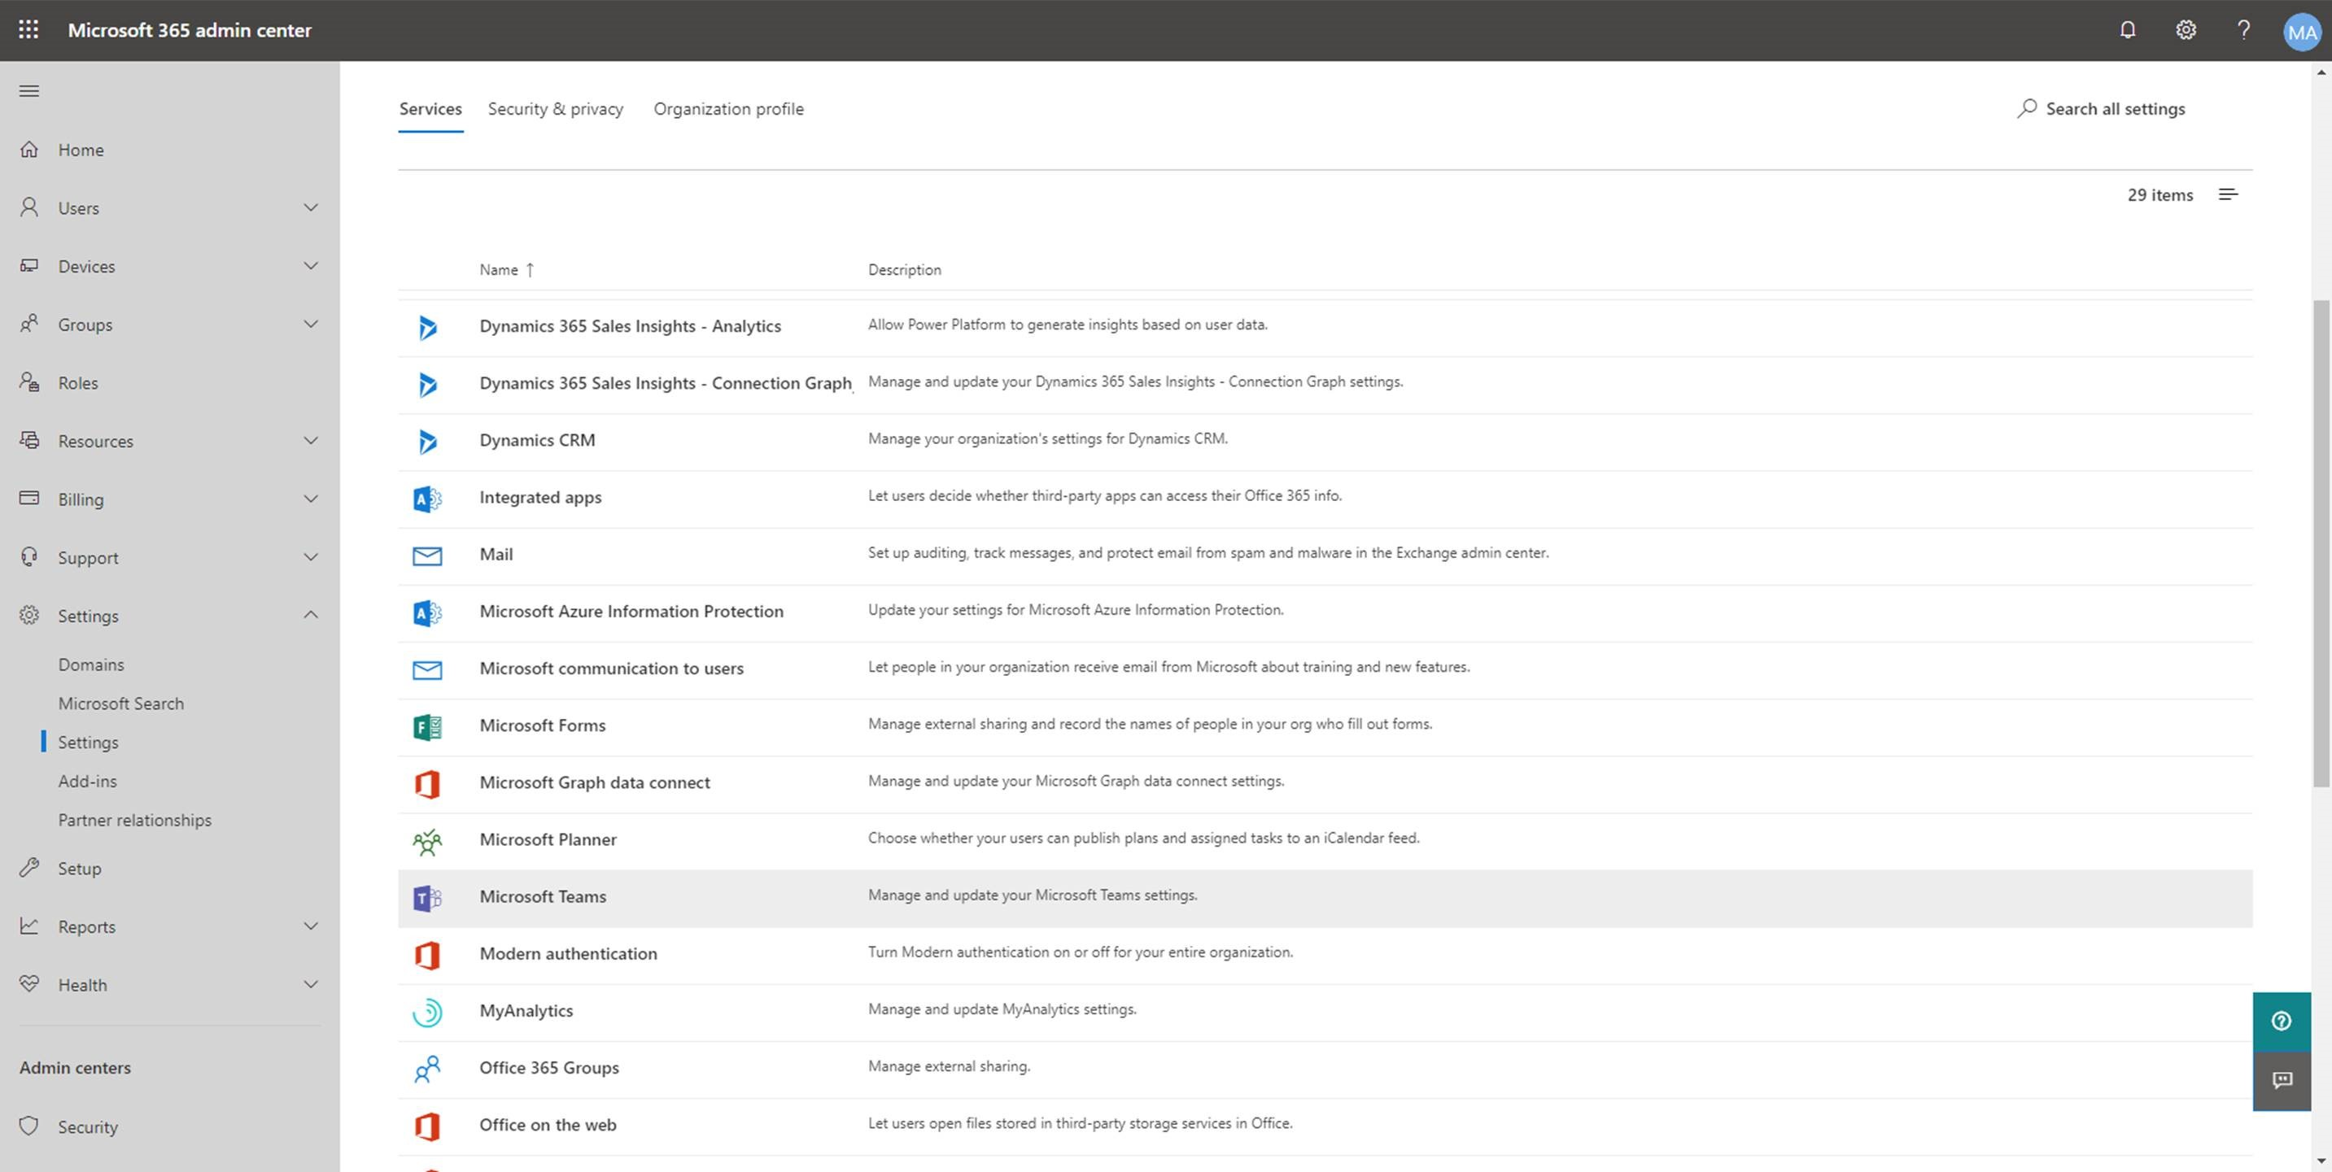
Task: Open the Modern authentication settings
Action: (566, 952)
